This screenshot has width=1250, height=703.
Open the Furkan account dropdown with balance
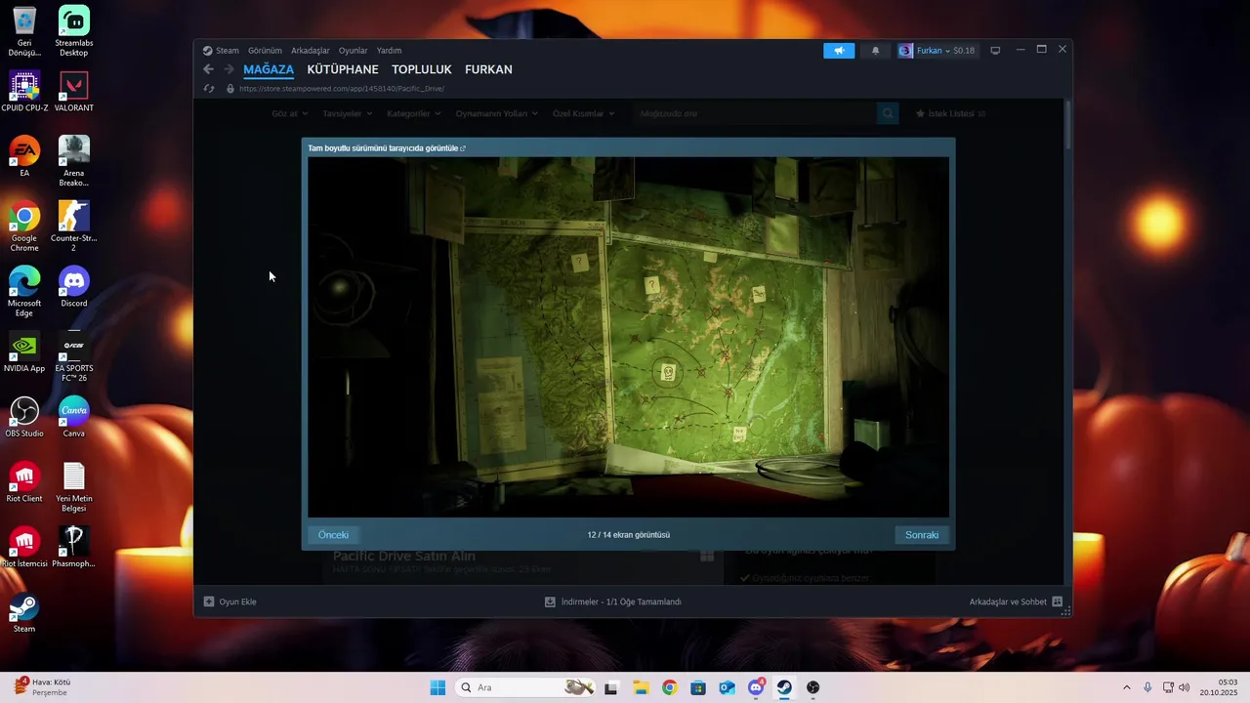937,51
